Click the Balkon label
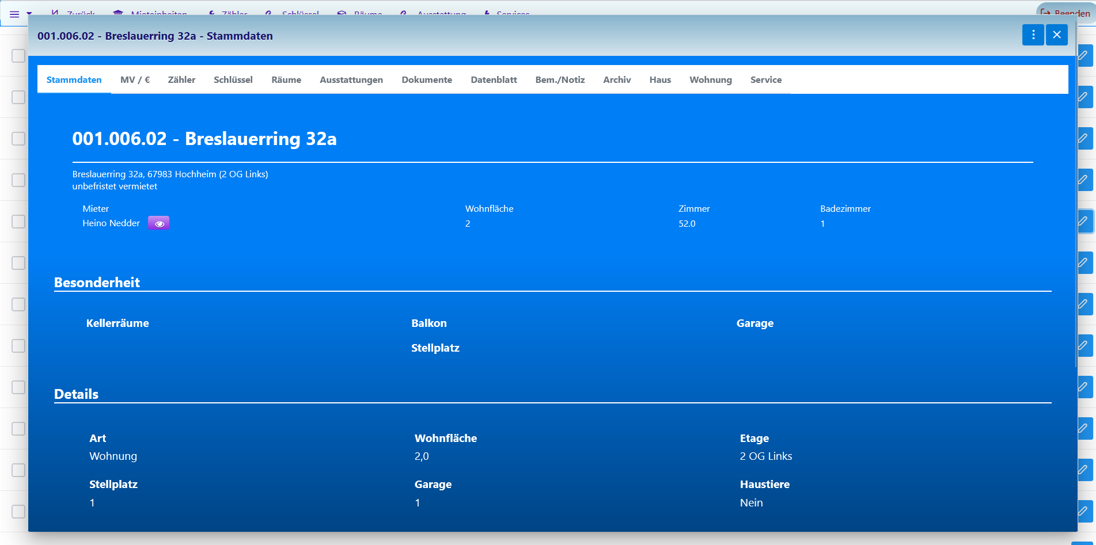 pos(429,323)
